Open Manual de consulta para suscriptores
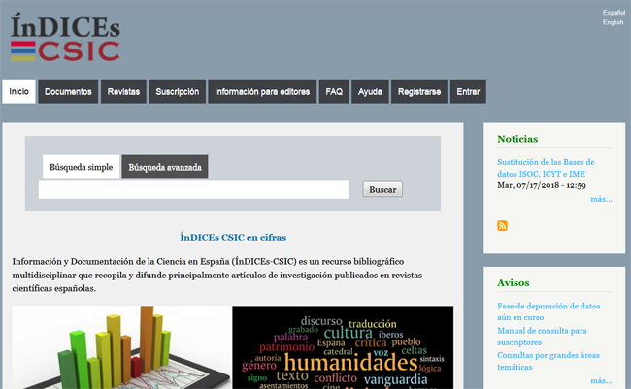The image size is (631, 389). (542, 337)
